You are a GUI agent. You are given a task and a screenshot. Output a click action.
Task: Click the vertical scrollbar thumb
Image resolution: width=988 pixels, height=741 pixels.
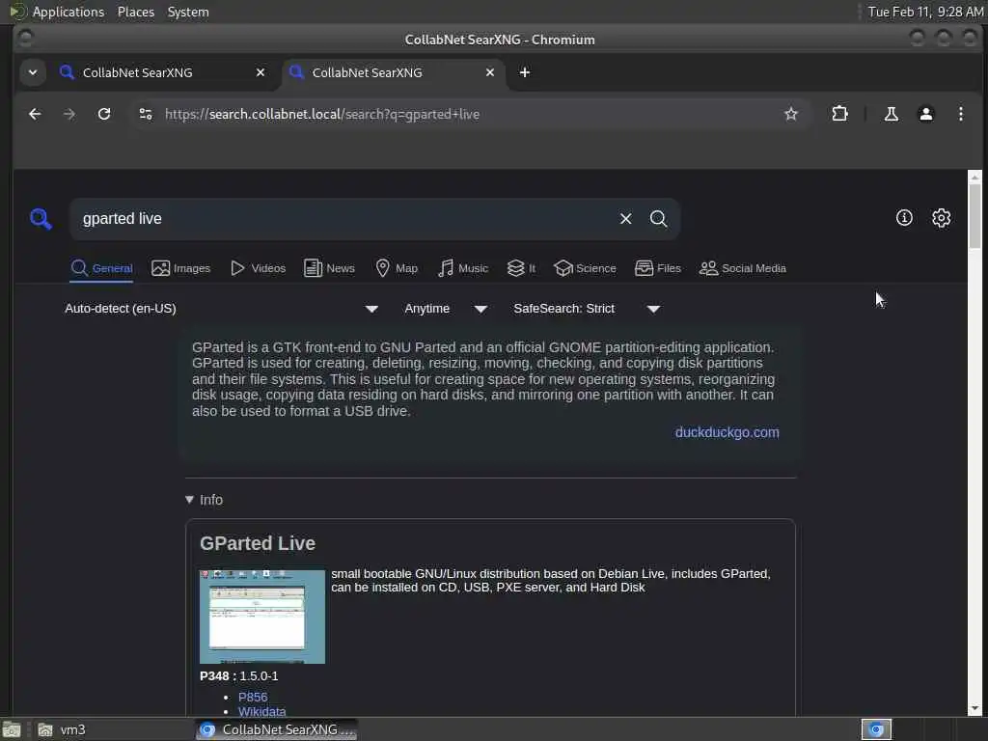[x=974, y=216]
